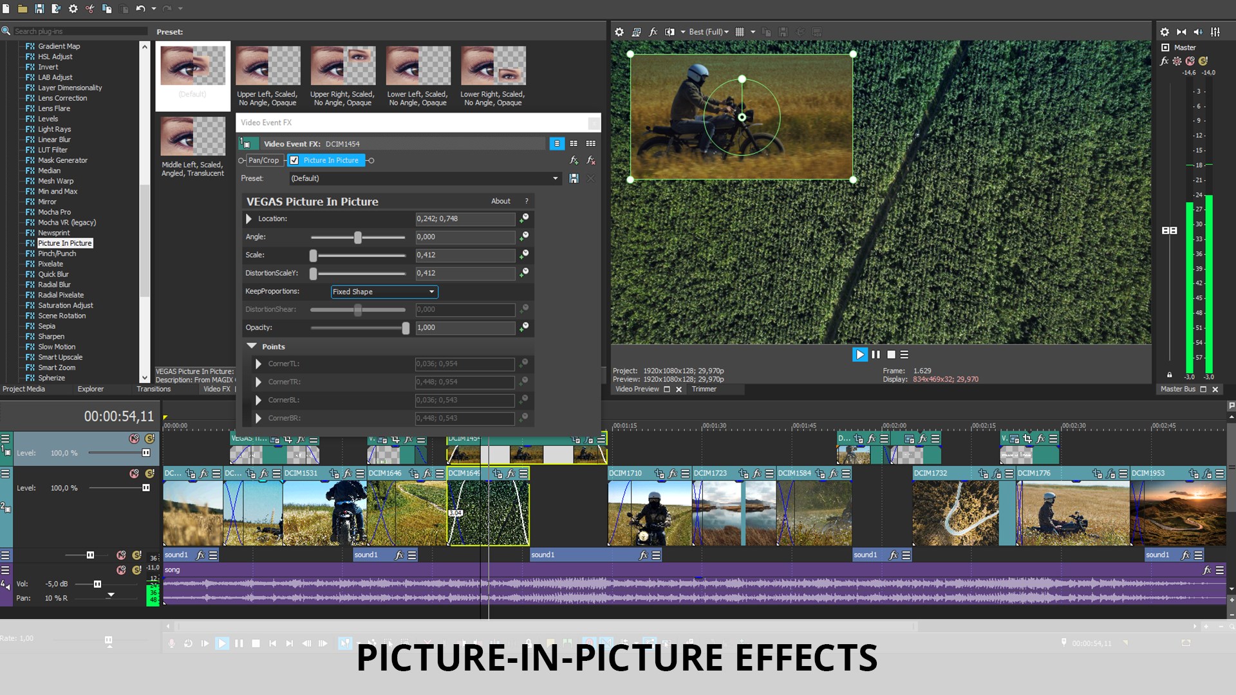The width and height of the screenshot is (1236, 695).
Task: Select the Upper Left Scaled preset thumbnail
Action: [x=268, y=66]
